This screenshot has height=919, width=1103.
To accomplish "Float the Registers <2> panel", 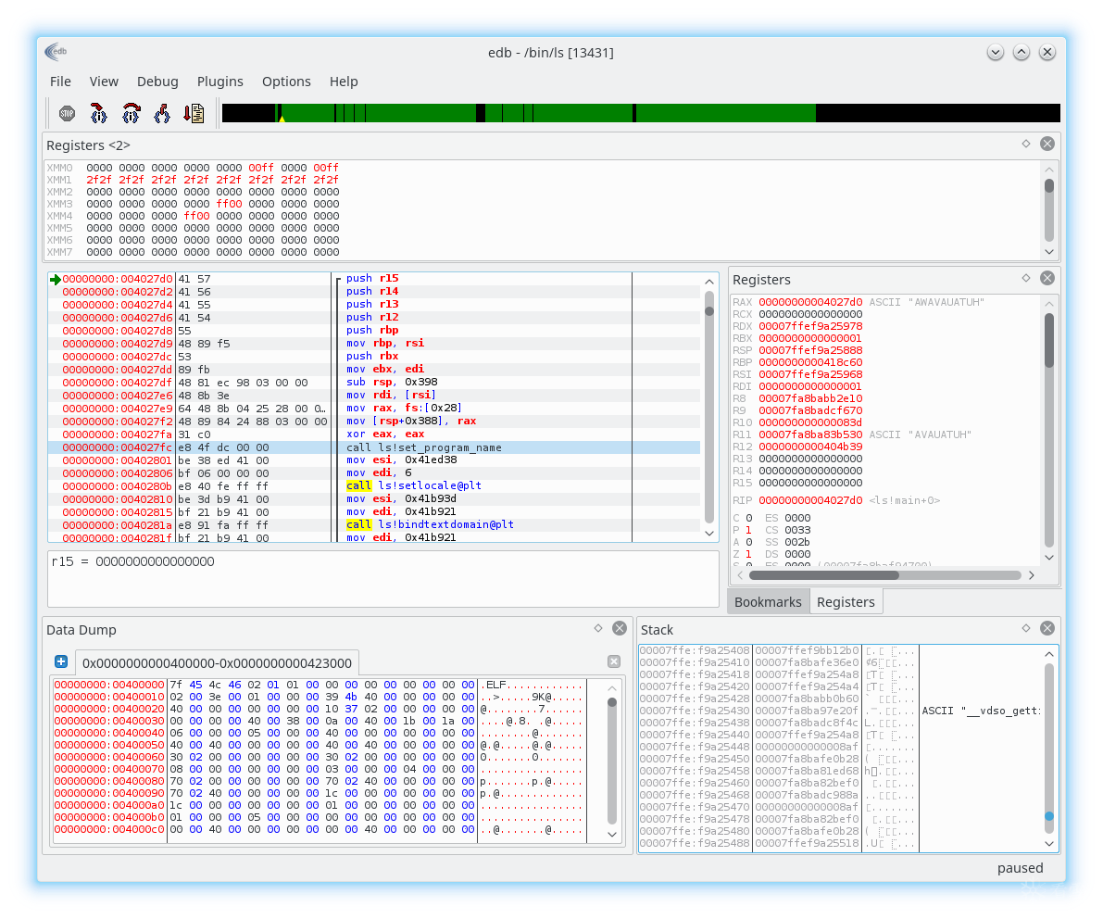I will click(x=1026, y=144).
